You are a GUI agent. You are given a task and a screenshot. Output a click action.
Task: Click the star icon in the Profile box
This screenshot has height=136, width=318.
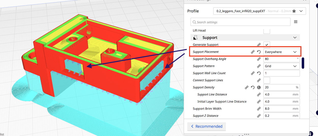click(x=294, y=11)
